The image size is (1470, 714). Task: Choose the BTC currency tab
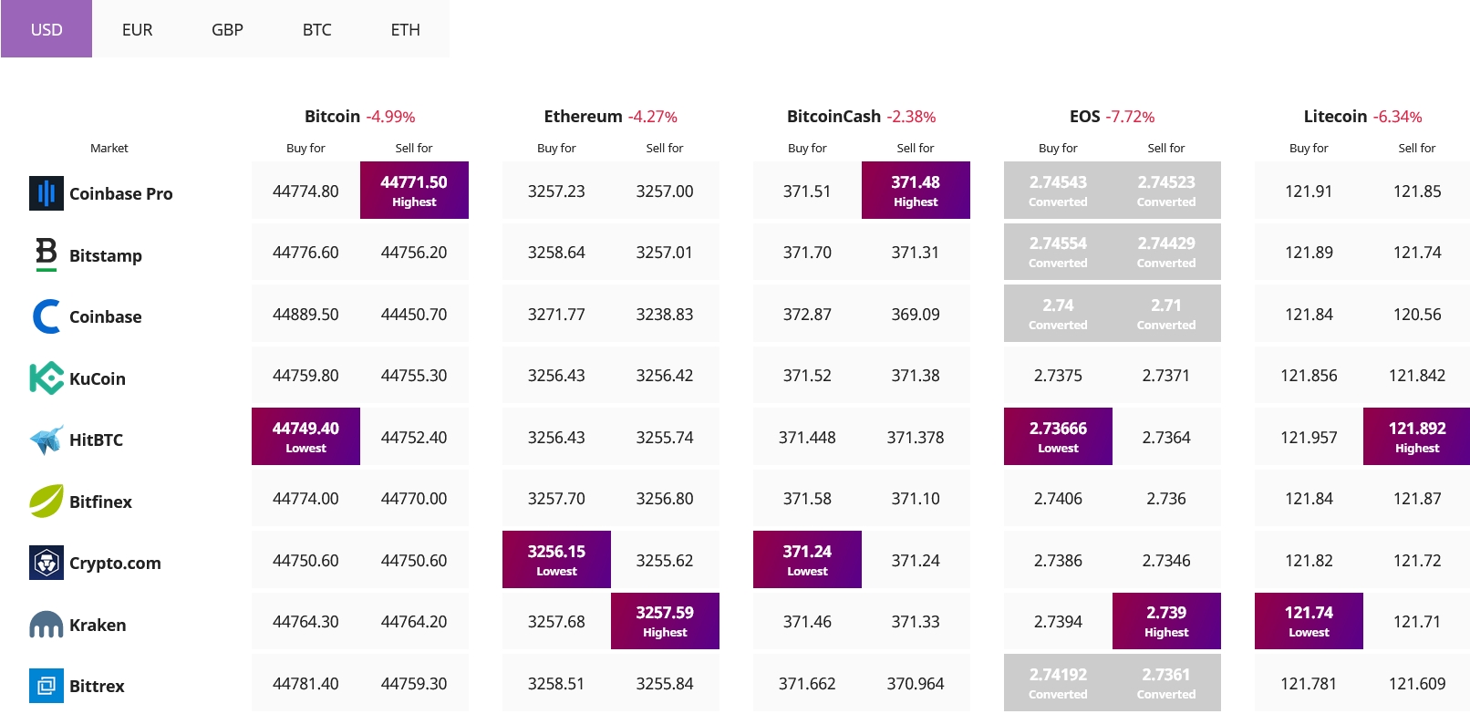316,29
